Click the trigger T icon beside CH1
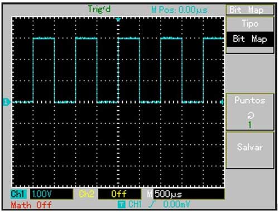This screenshot has width=279, height=212. tap(121, 205)
